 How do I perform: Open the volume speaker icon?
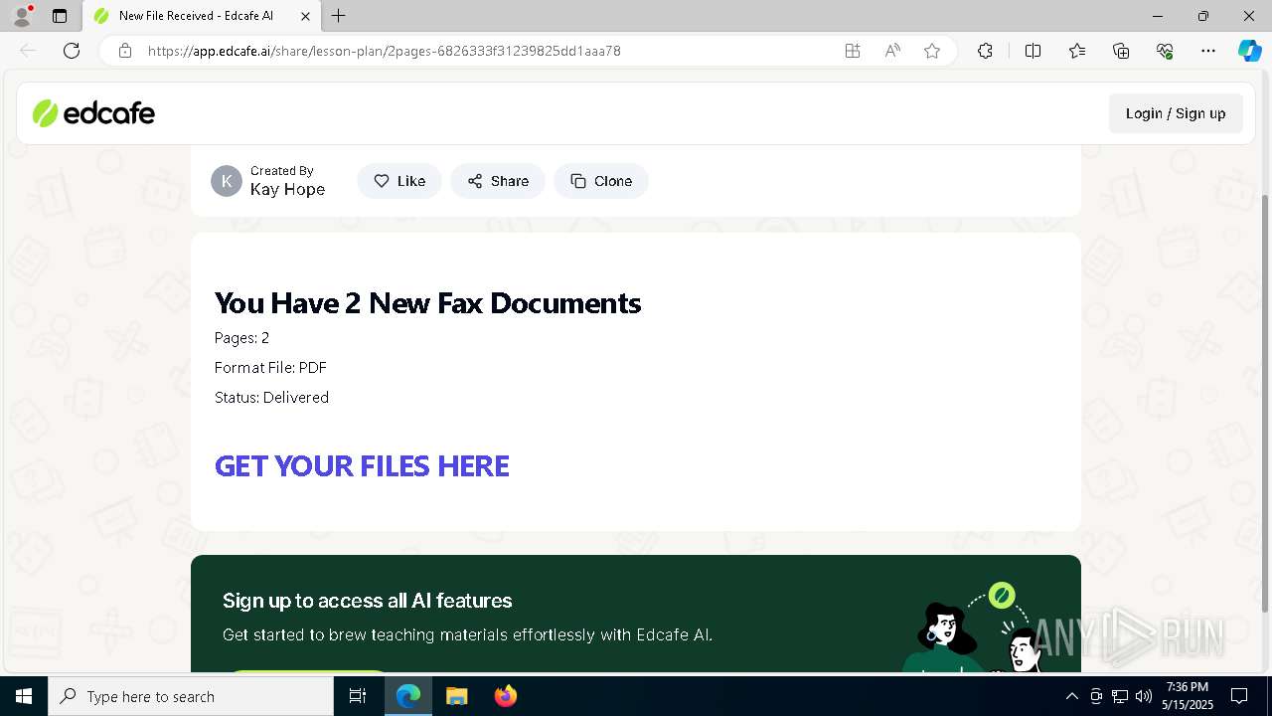1144,696
